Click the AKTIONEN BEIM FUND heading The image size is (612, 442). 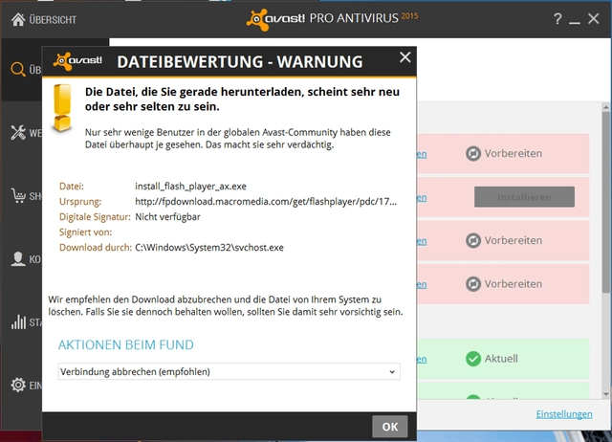[x=125, y=344]
